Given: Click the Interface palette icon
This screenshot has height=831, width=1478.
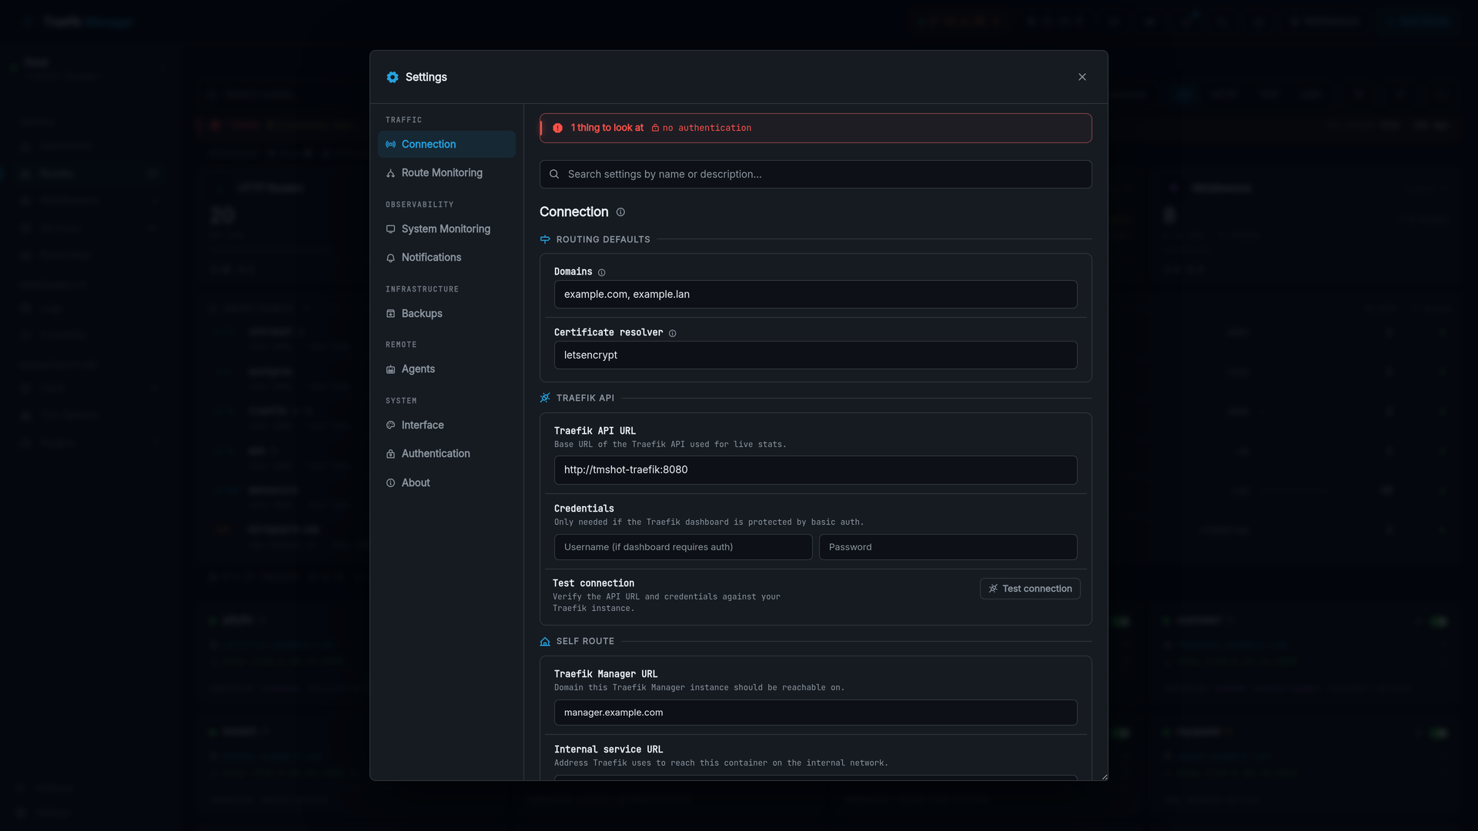Looking at the screenshot, I should pos(391,426).
